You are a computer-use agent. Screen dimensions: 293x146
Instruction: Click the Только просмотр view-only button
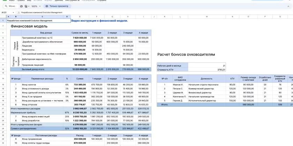coord(57,6)
